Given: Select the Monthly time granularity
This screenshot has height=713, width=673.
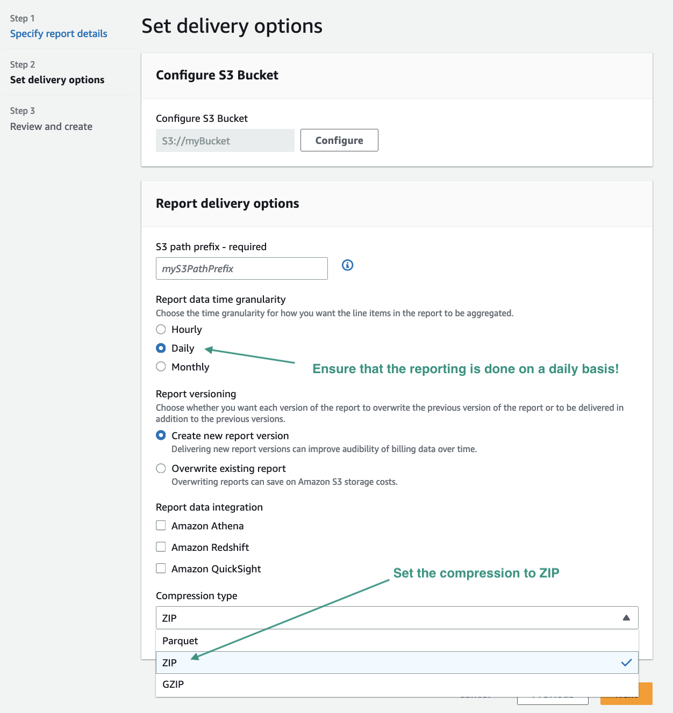Looking at the screenshot, I should pos(161,366).
